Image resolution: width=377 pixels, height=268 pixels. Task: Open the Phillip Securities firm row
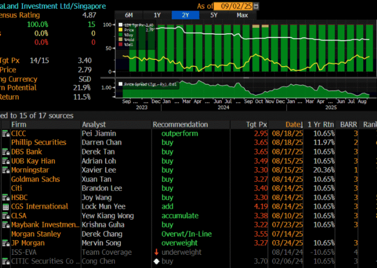[39, 143]
